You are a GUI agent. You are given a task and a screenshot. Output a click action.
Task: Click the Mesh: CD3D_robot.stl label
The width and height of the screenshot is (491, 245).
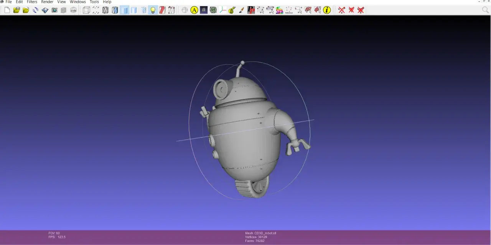(261, 233)
